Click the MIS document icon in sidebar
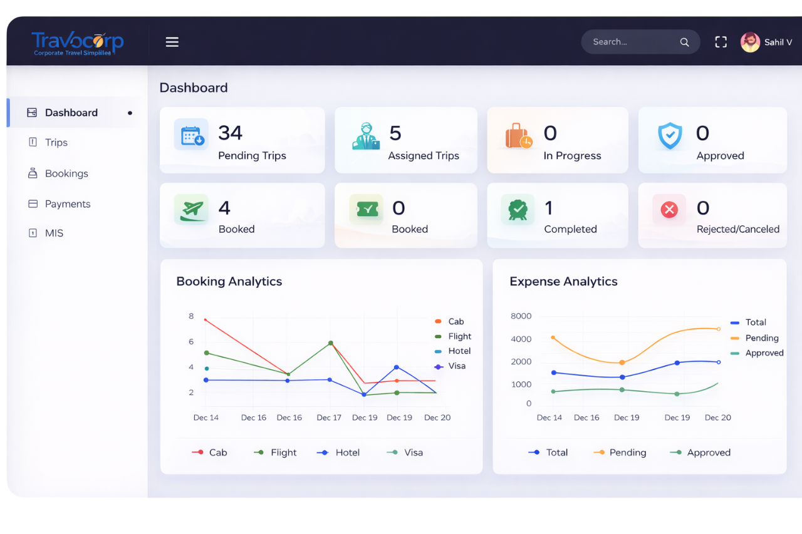 pyautogui.click(x=32, y=232)
